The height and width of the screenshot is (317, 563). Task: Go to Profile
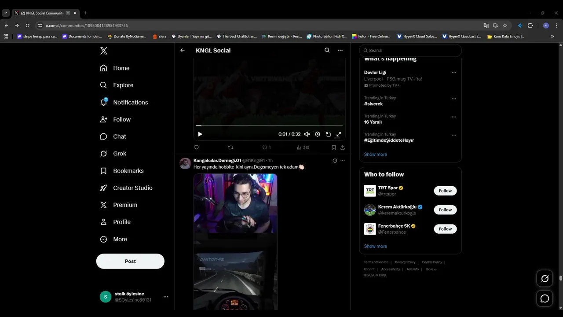[115, 222]
